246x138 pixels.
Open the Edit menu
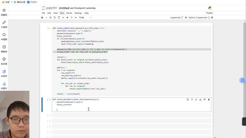point(49,13)
